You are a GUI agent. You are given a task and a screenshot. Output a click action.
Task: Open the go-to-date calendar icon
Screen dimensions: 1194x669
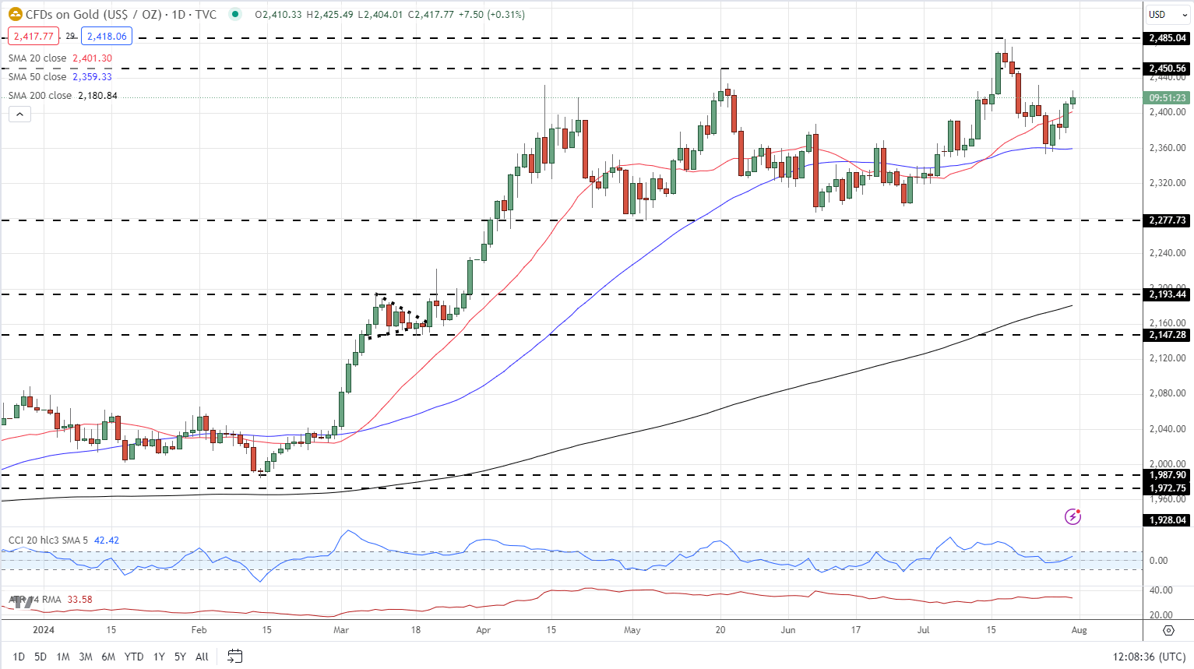tap(234, 657)
